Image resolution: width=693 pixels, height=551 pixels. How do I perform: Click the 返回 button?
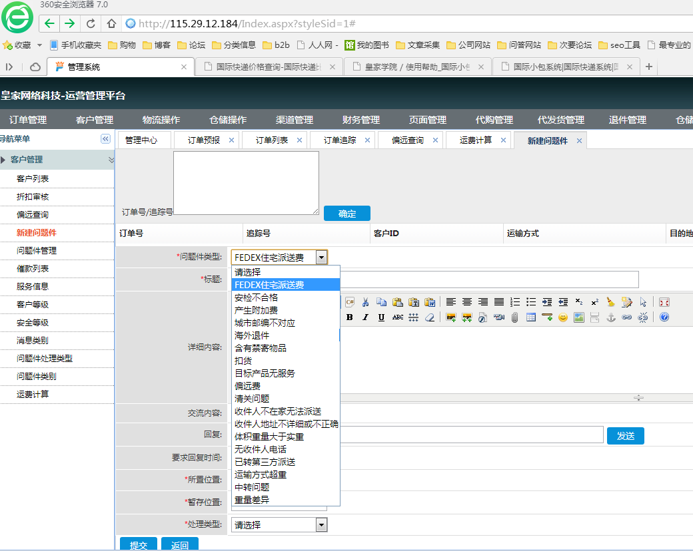[179, 544]
